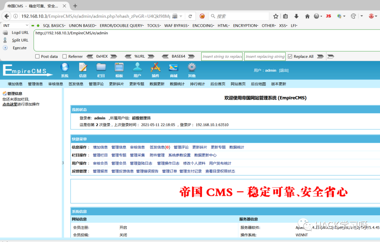The image size is (380, 242).
Task: Open the LFI dropdown menu
Action: click(x=294, y=25)
